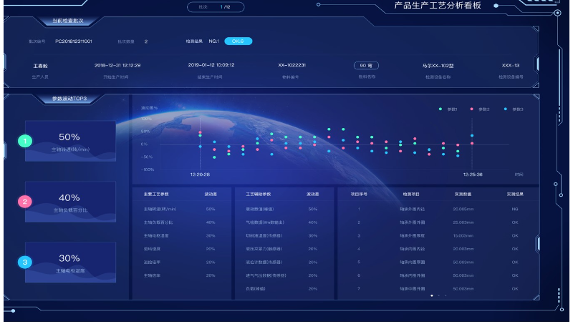Select the 当前检查批次 panel tab
Screen dimensions: 573x324
point(69,22)
